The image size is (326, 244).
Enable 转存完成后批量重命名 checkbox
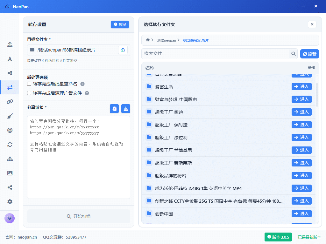click(x=29, y=84)
